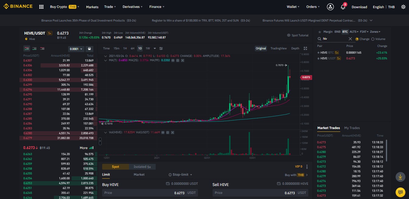This screenshot has width=409, height=199.
Task: Open the Trade dropdown menu
Action: 110,7
